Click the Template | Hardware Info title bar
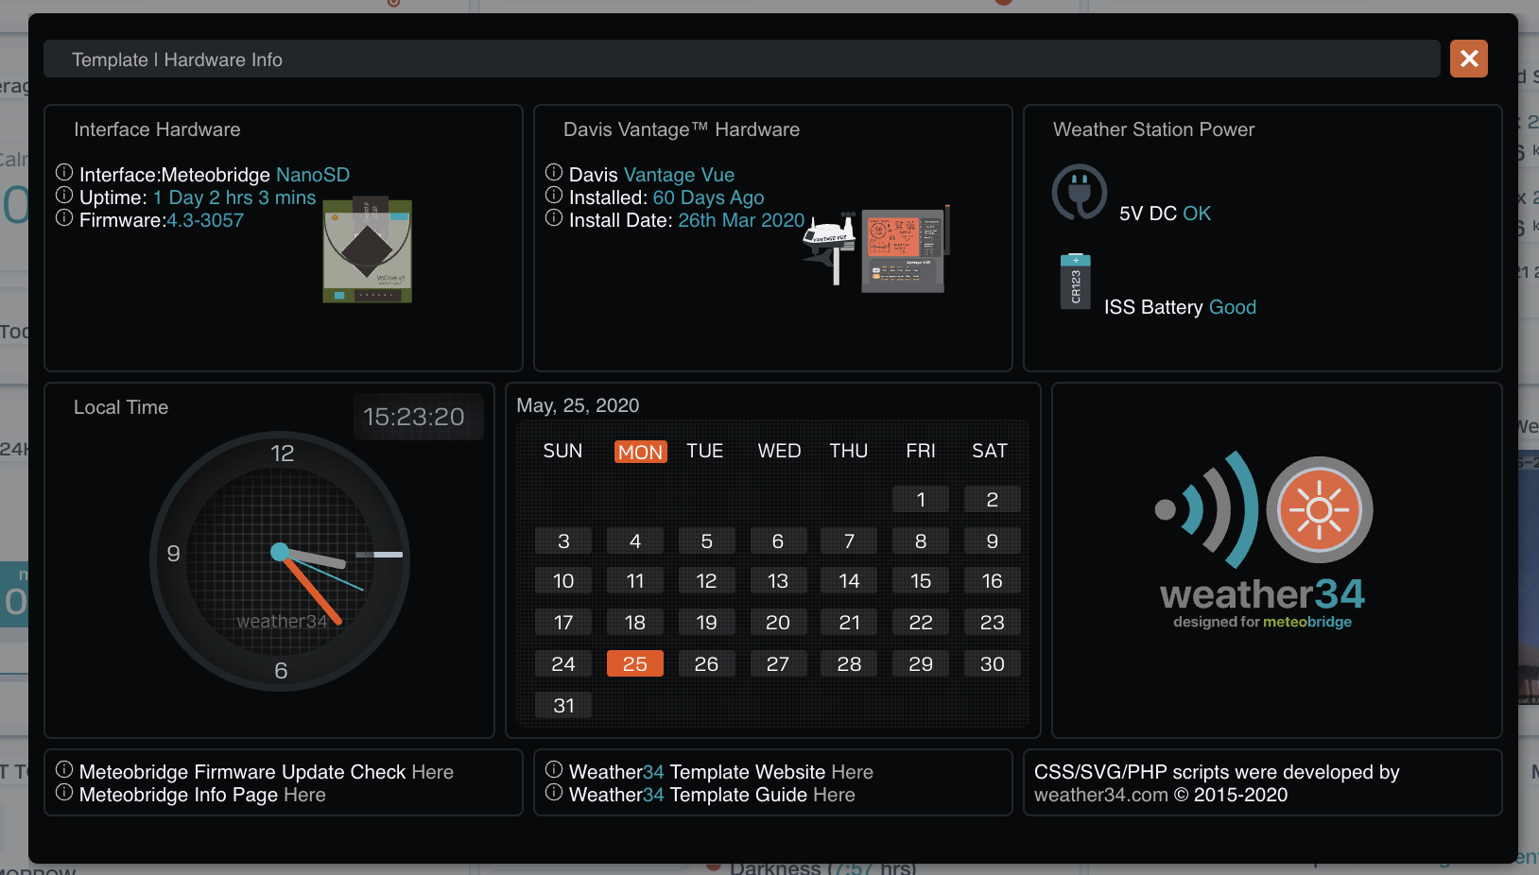Screen dimensions: 1539x875 tap(742, 59)
